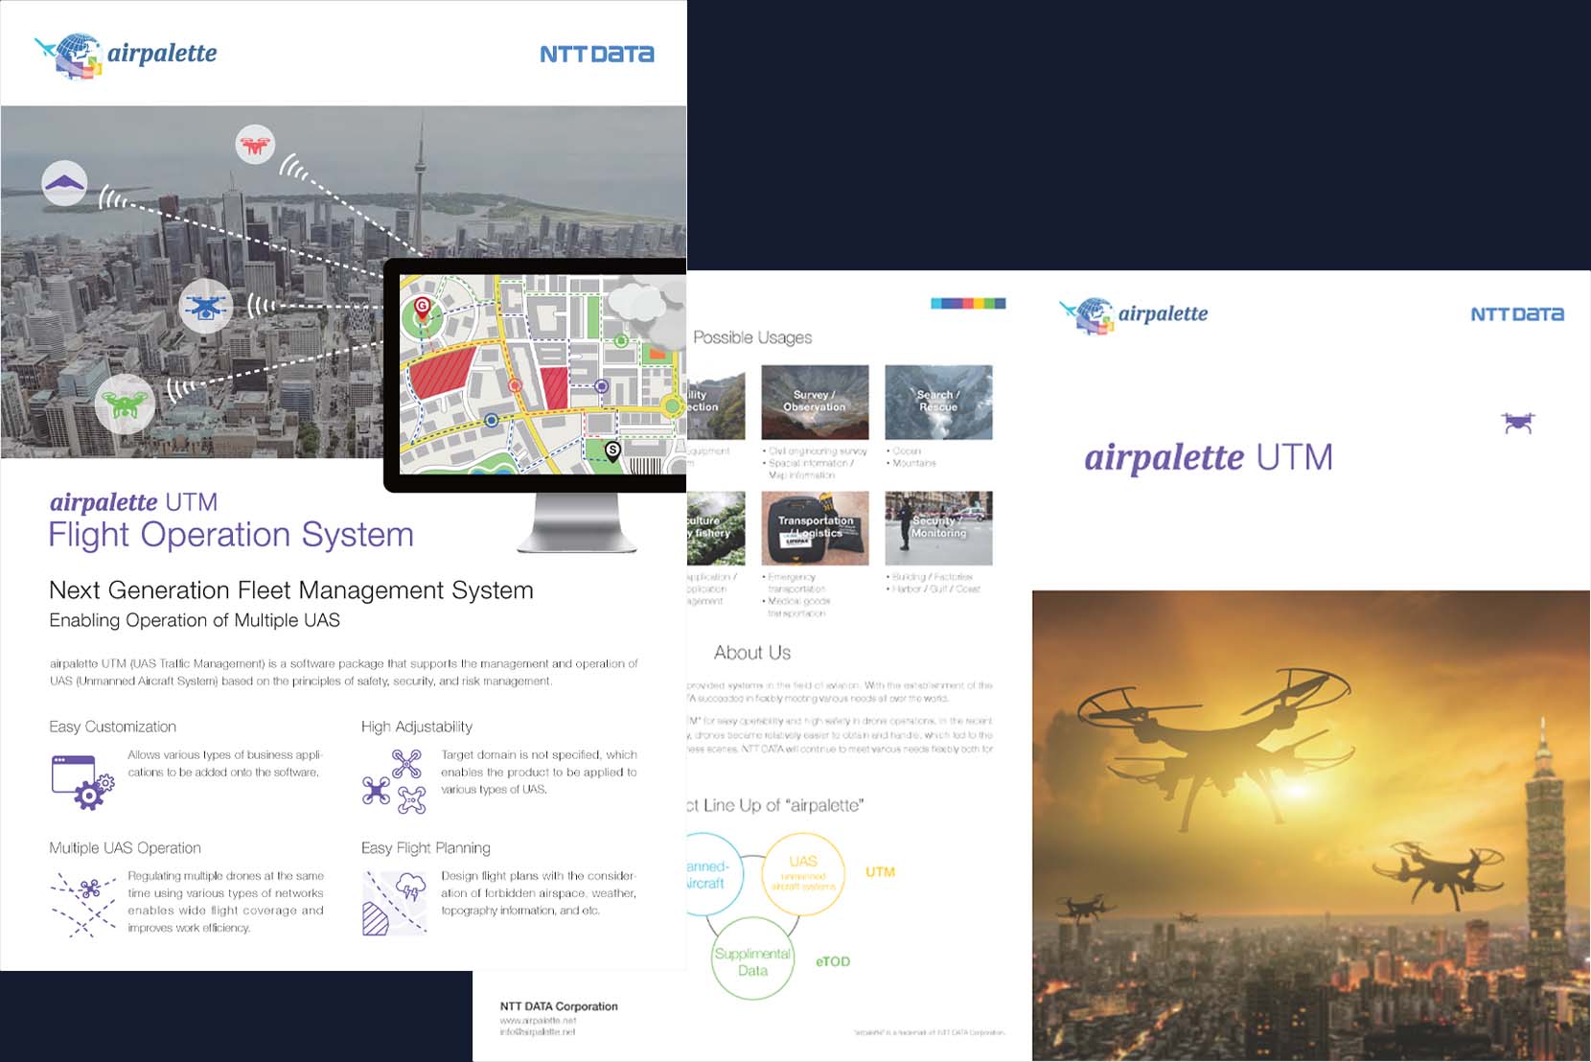
Task: Click the small purple drone icon on cover page
Action: tap(1518, 423)
